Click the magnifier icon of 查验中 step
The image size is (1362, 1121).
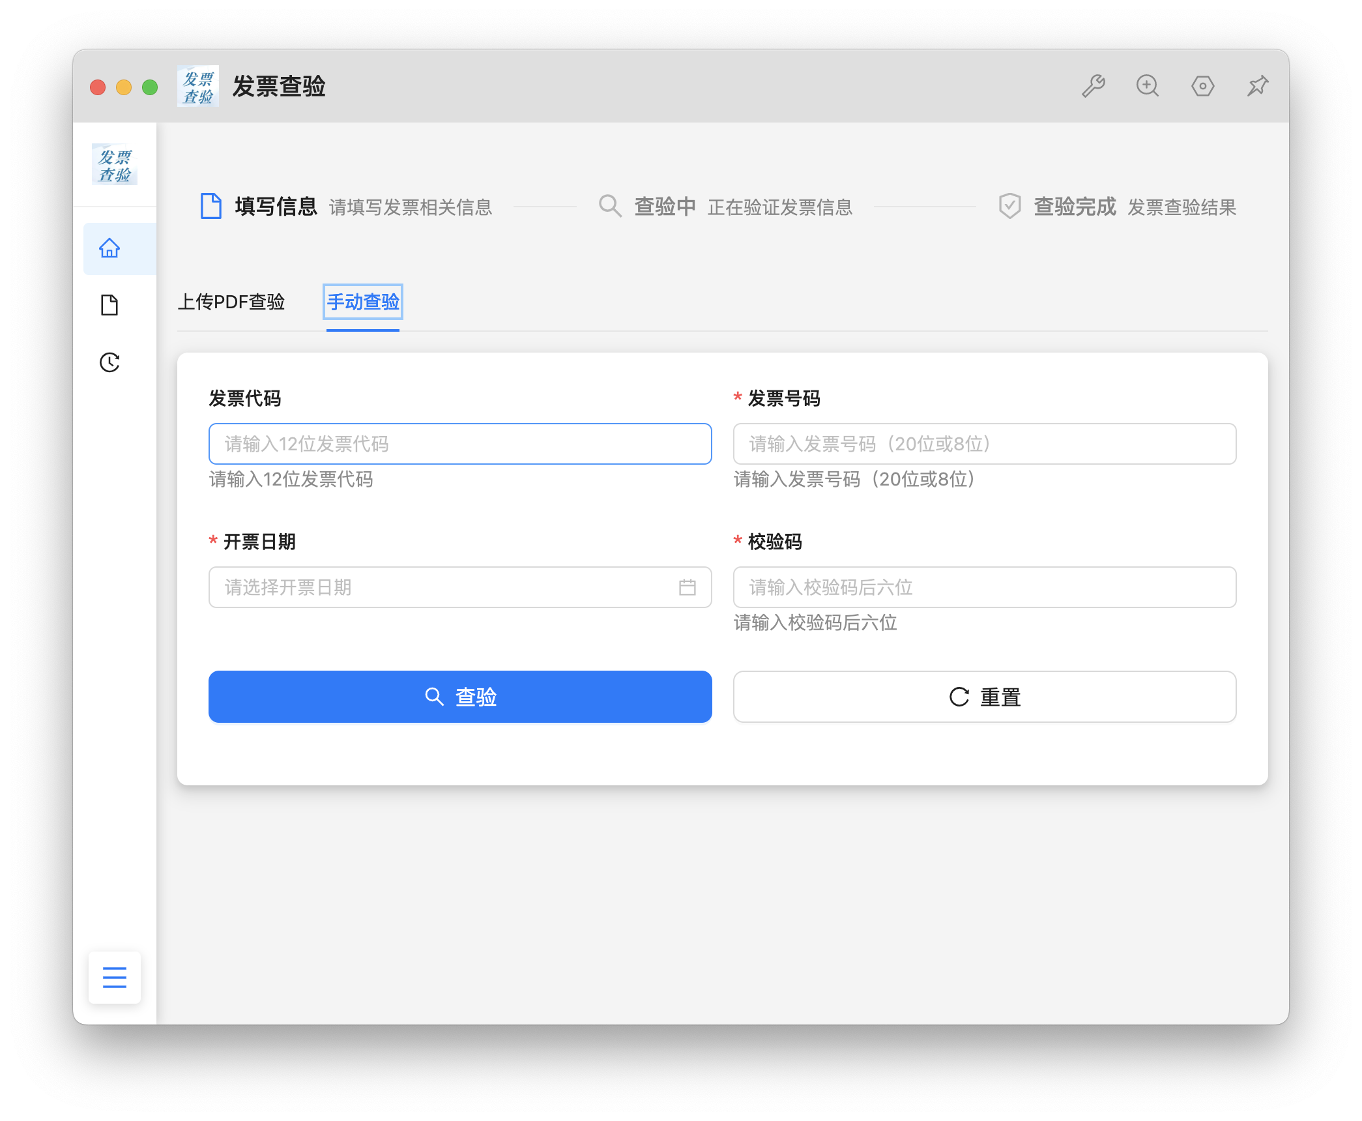610,207
